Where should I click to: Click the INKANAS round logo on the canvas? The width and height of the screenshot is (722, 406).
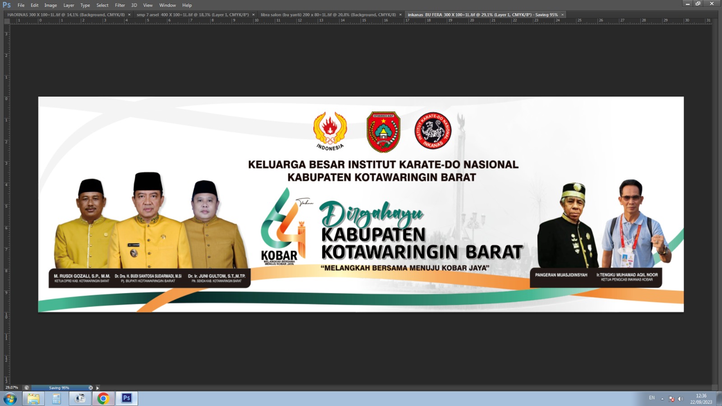[x=433, y=131]
